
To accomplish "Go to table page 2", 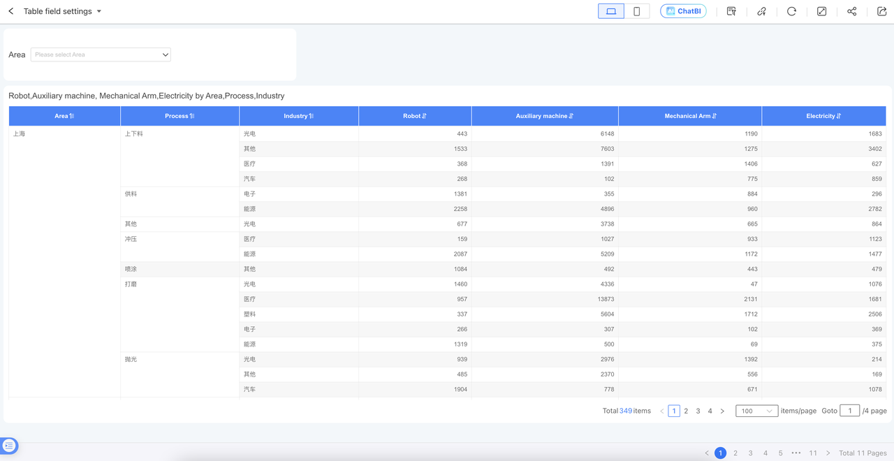I will coord(686,411).
